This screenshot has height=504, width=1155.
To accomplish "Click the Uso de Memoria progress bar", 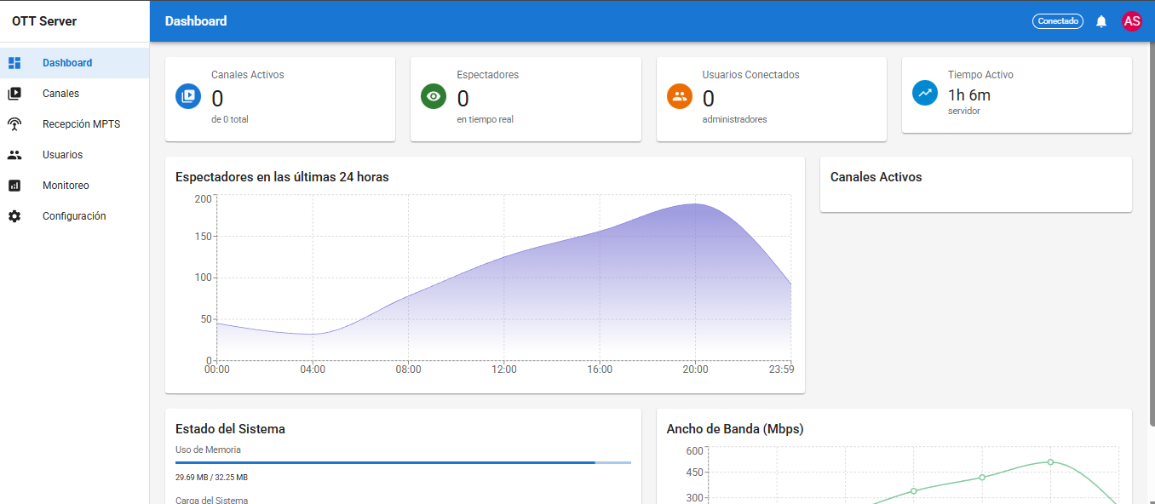I will 403,462.
